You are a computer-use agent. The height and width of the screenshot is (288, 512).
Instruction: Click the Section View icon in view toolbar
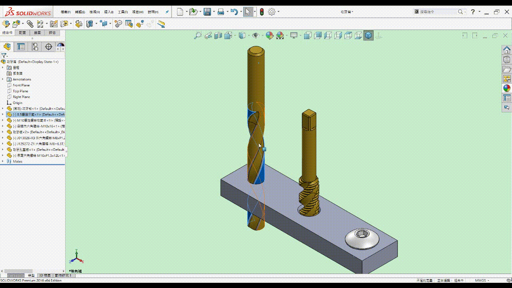(x=218, y=36)
